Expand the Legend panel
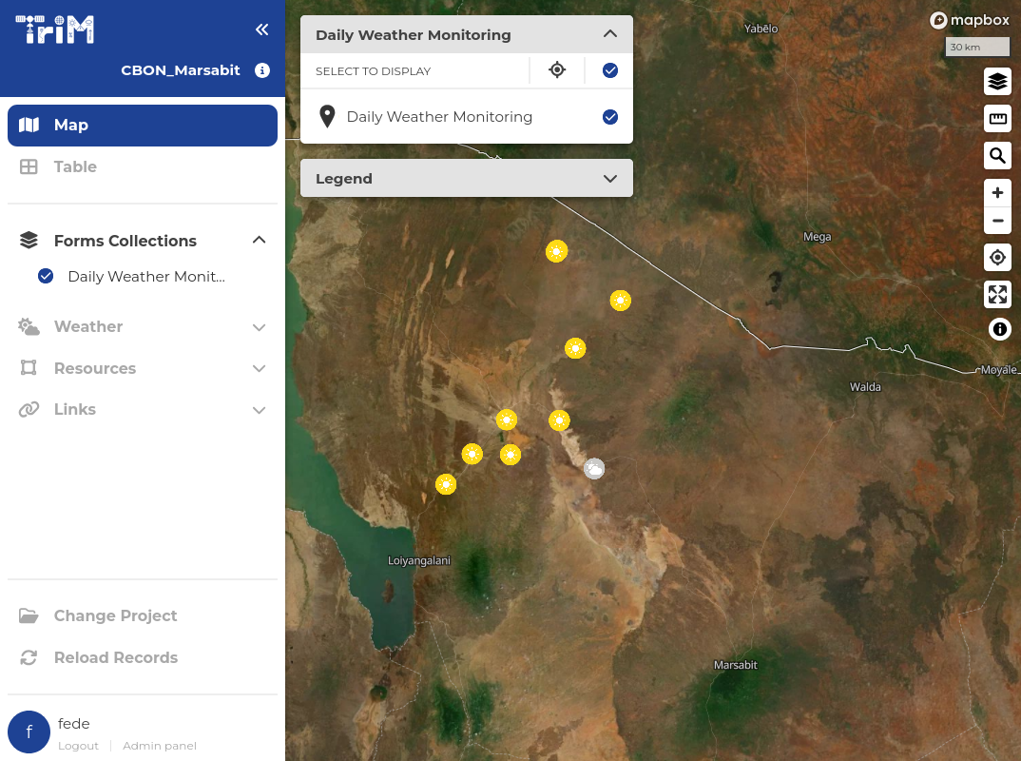The image size is (1021, 761). 610,179
